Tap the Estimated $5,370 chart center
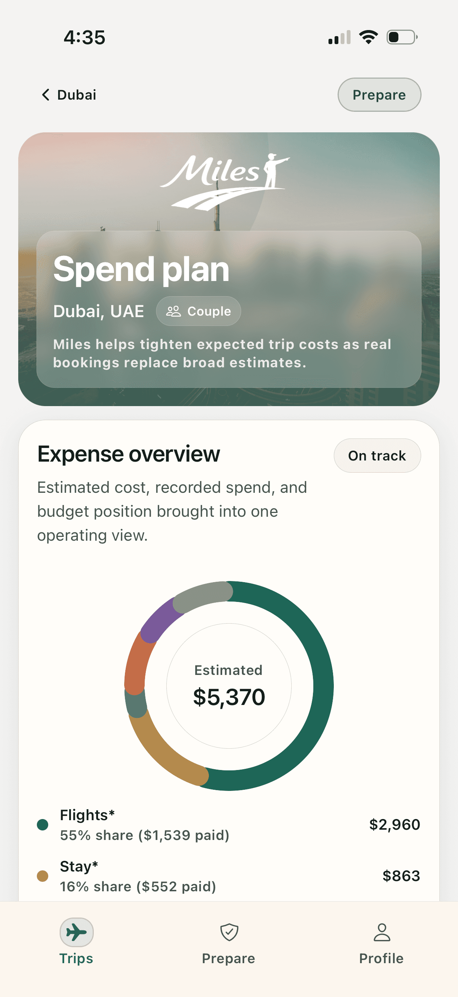The width and height of the screenshot is (458, 997). 229,686
